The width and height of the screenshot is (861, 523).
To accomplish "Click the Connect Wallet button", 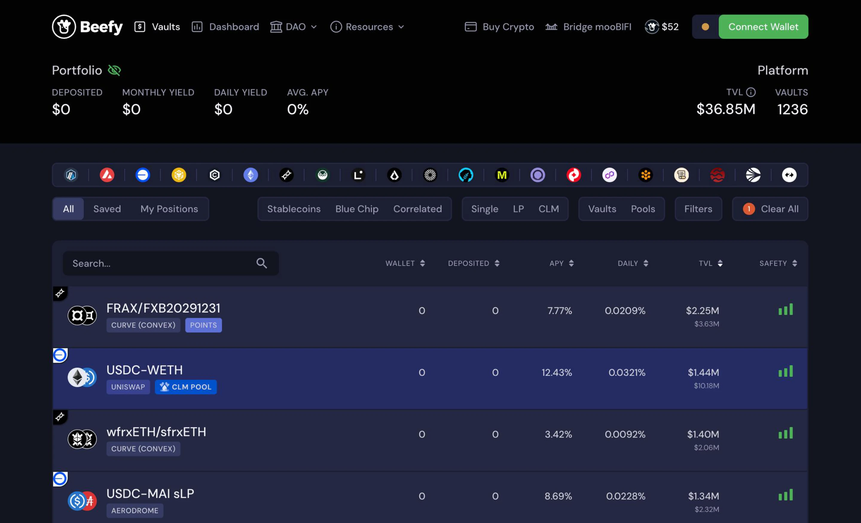I will click(763, 27).
